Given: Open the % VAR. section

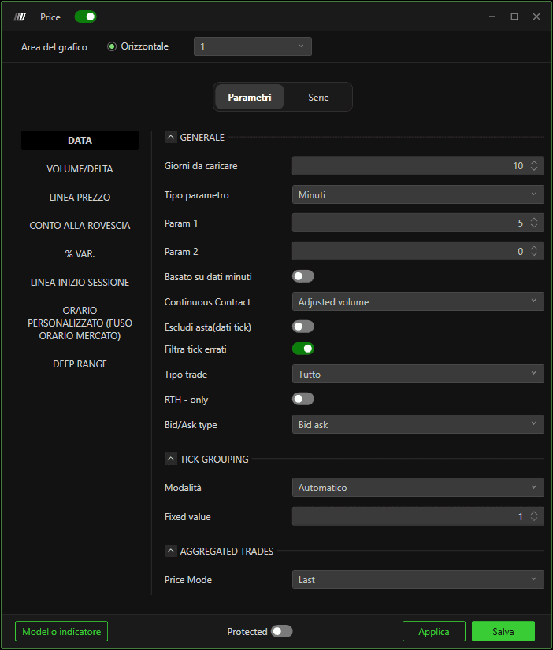Looking at the screenshot, I should click(80, 253).
